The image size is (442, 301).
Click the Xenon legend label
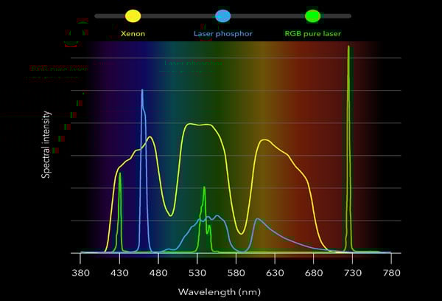pos(133,34)
